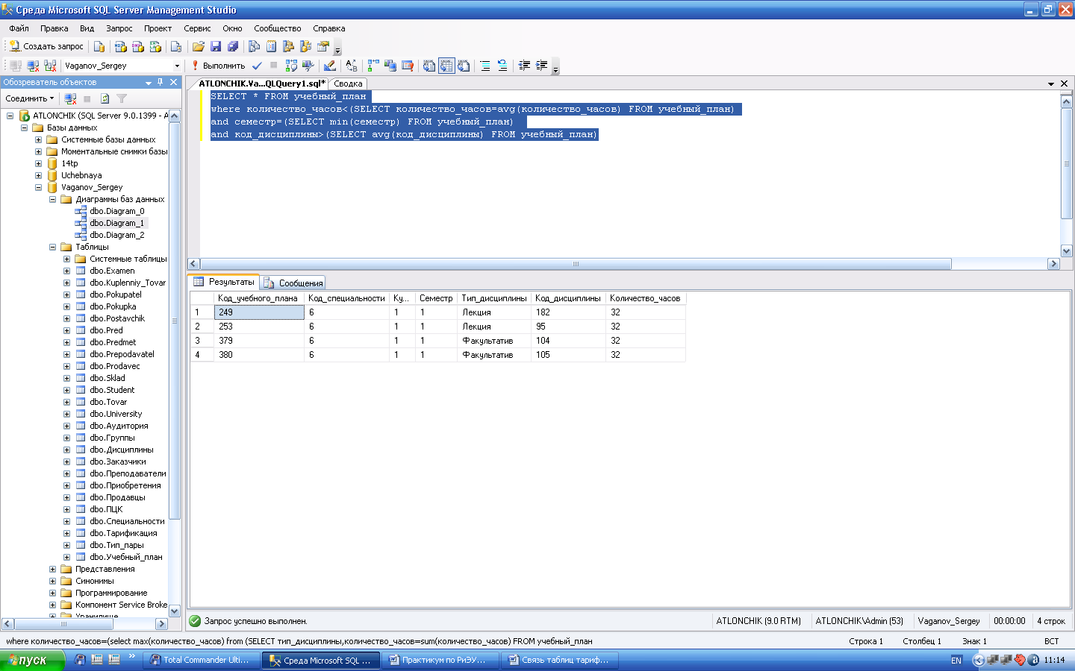Open the Registered Servers icon

(255, 46)
